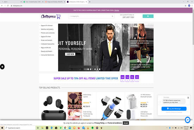Open the teal shopping cart button

(148, 16)
